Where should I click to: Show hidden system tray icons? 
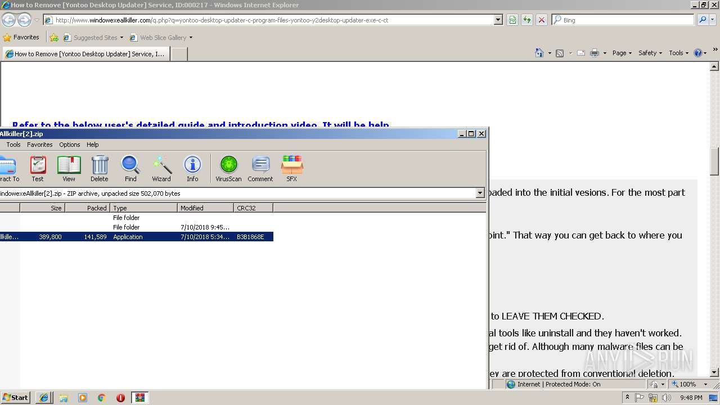[x=627, y=398]
